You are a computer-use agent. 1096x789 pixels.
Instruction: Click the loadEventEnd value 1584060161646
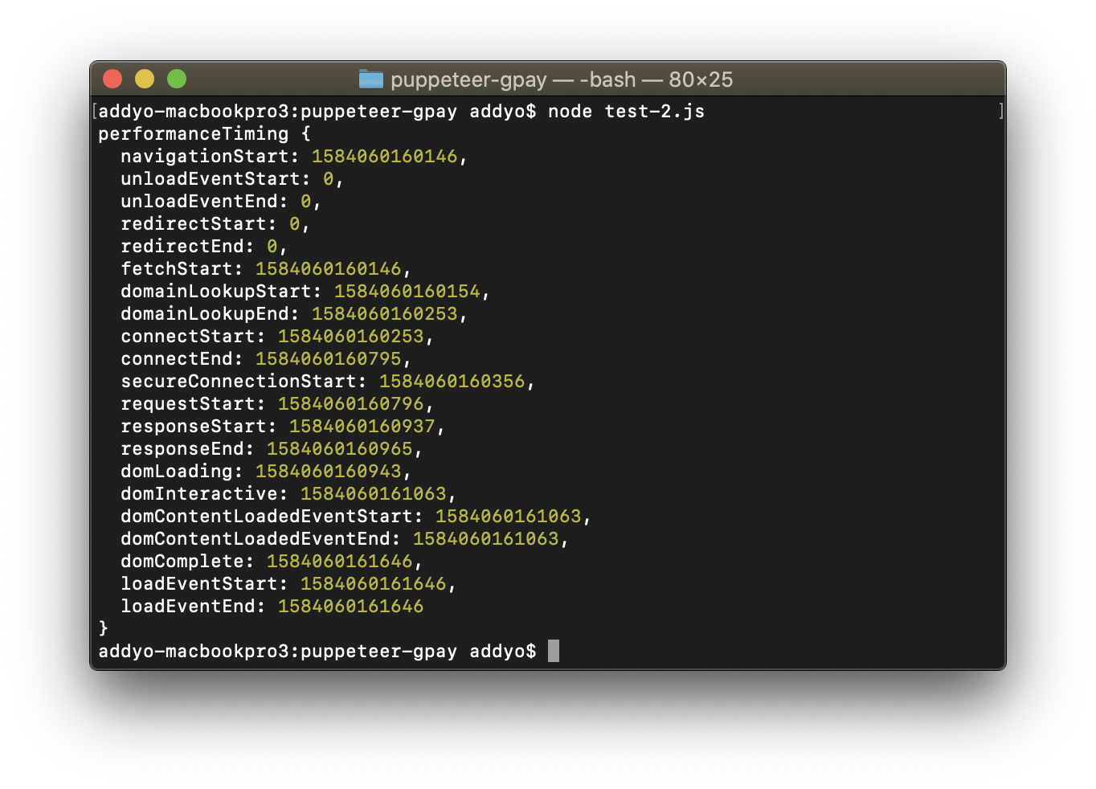(x=350, y=607)
